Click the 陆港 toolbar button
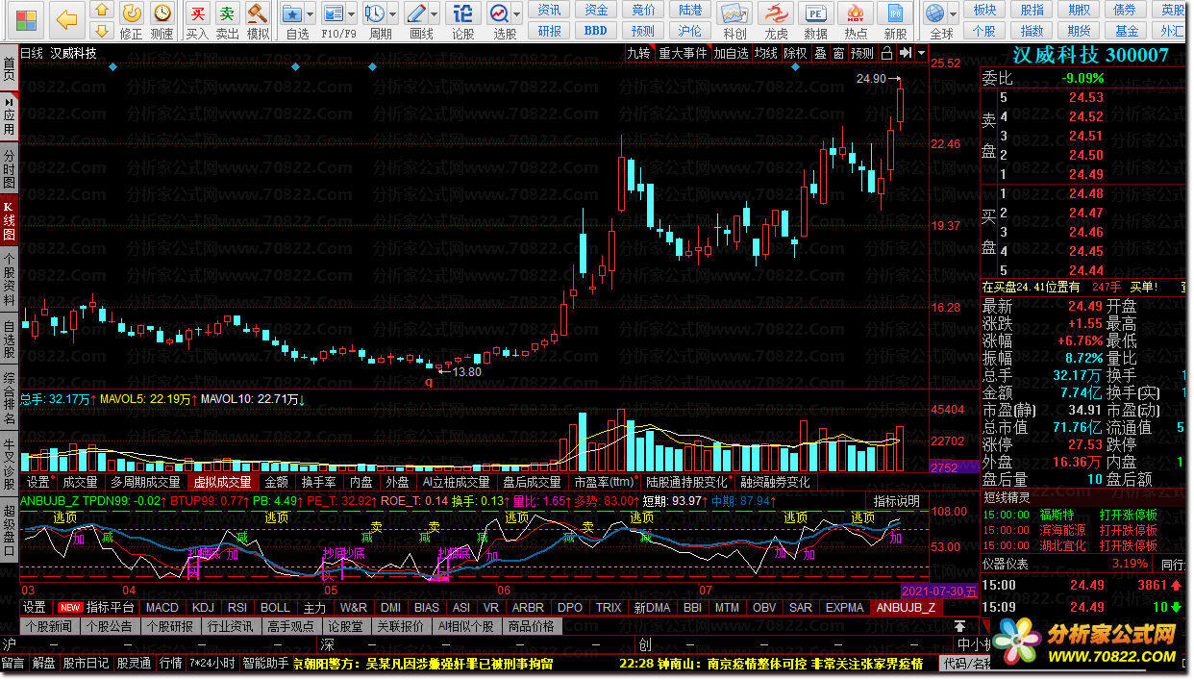The image size is (1194, 680). 690,10
